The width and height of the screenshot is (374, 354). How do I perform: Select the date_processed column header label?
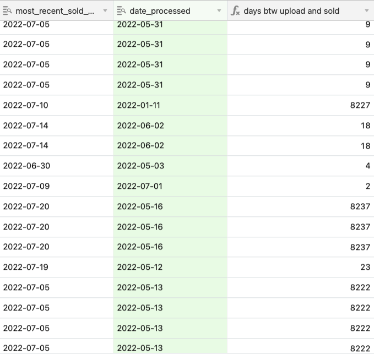(160, 11)
